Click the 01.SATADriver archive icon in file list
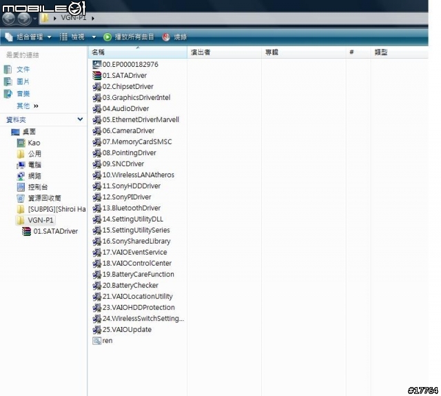Viewport: 441px width, 396px height. click(96, 75)
